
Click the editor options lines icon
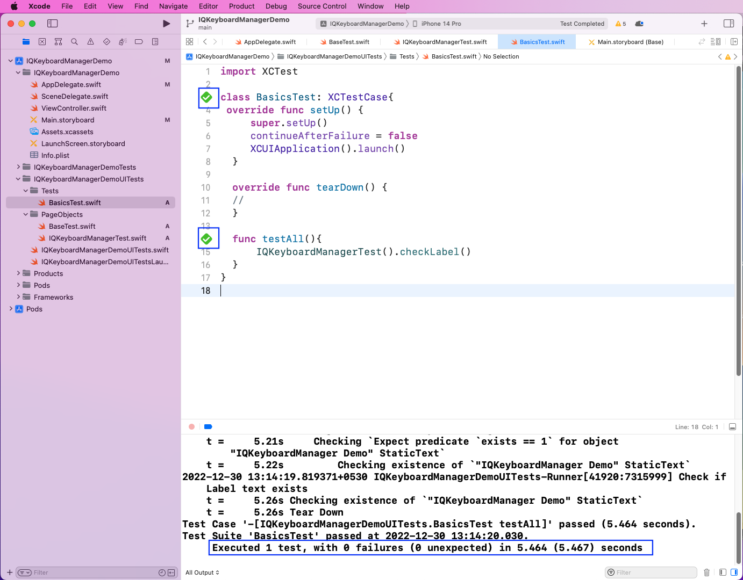716,42
